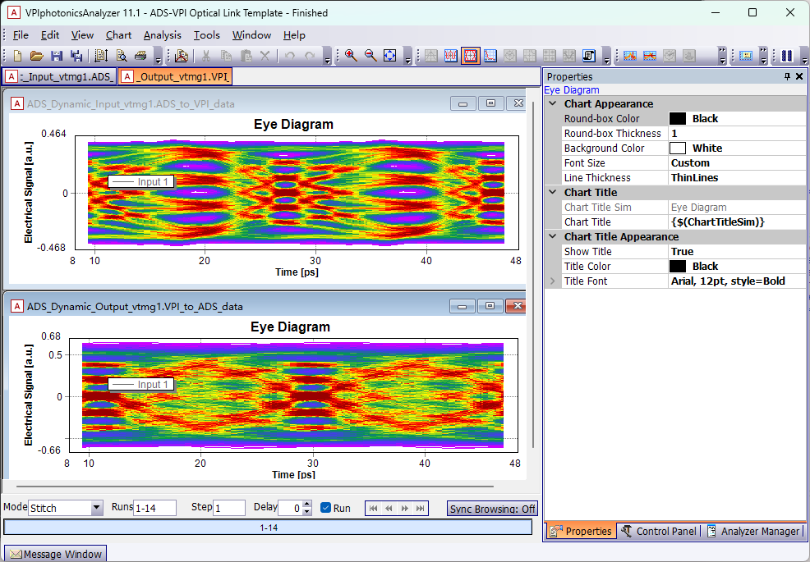Open print preview with magnifier page icon
The height and width of the screenshot is (562, 810).
(x=122, y=56)
